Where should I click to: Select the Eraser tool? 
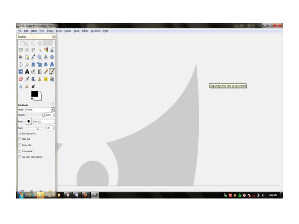[x=21, y=79]
